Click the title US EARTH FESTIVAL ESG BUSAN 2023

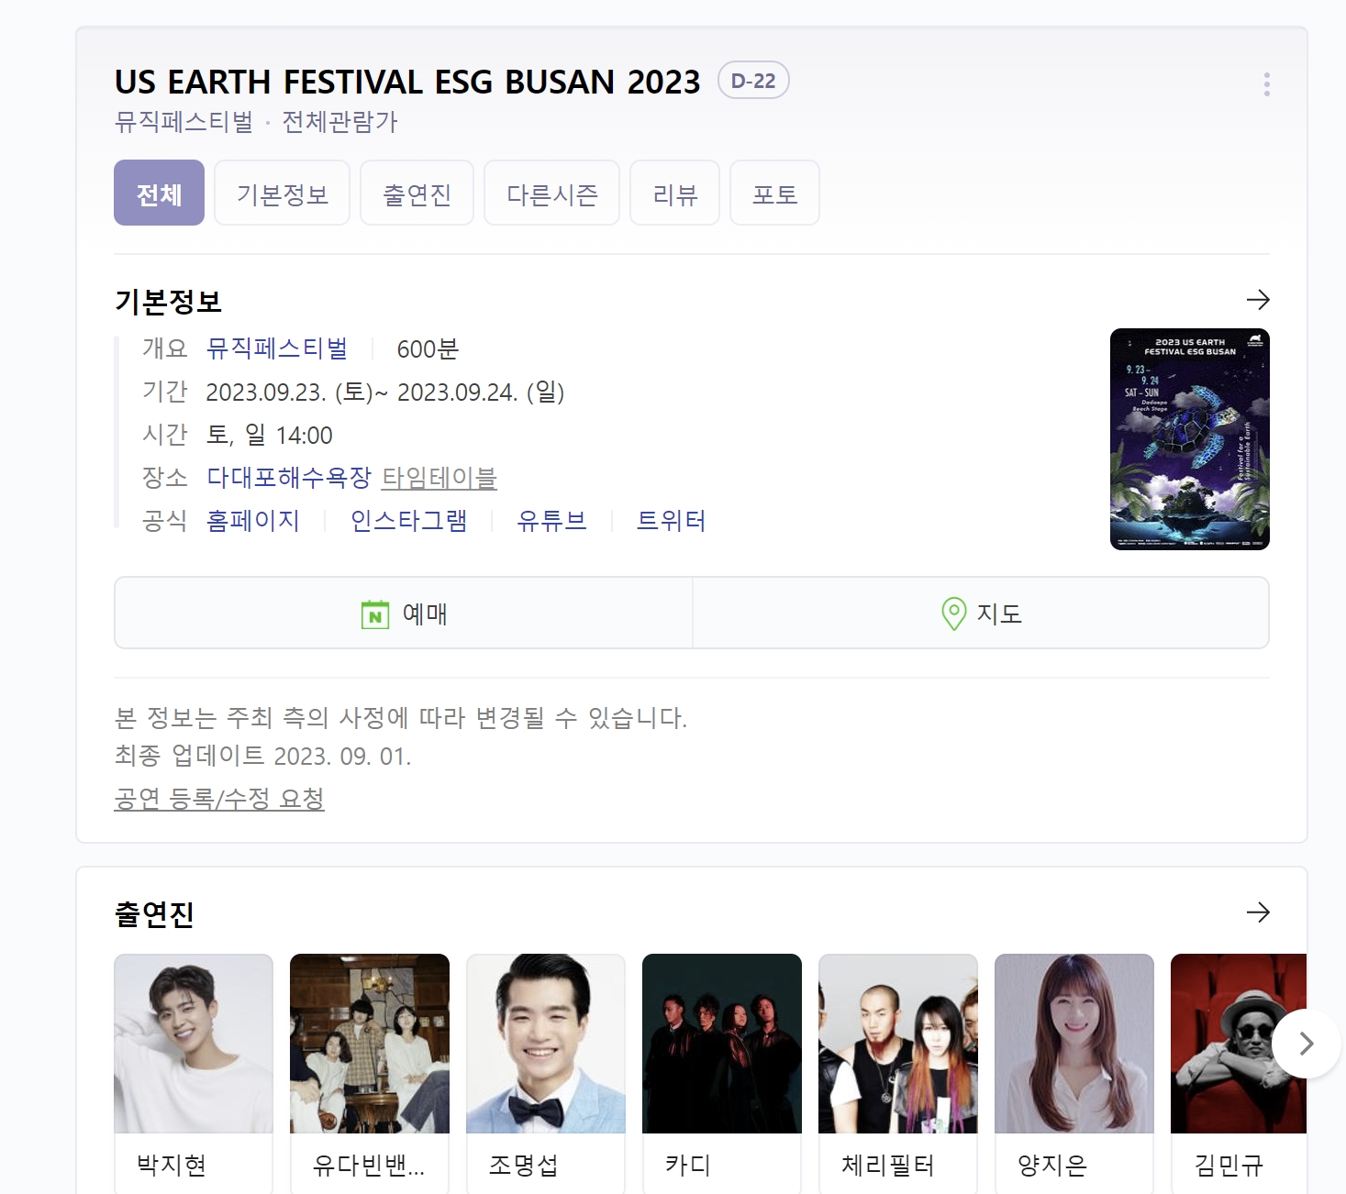click(x=407, y=82)
